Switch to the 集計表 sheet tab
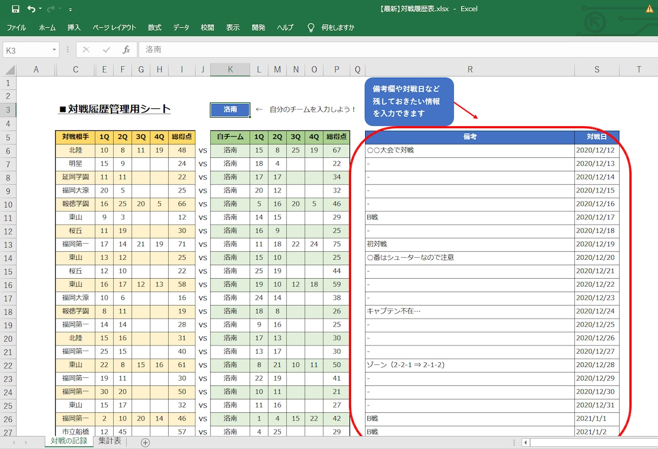 tap(109, 441)
